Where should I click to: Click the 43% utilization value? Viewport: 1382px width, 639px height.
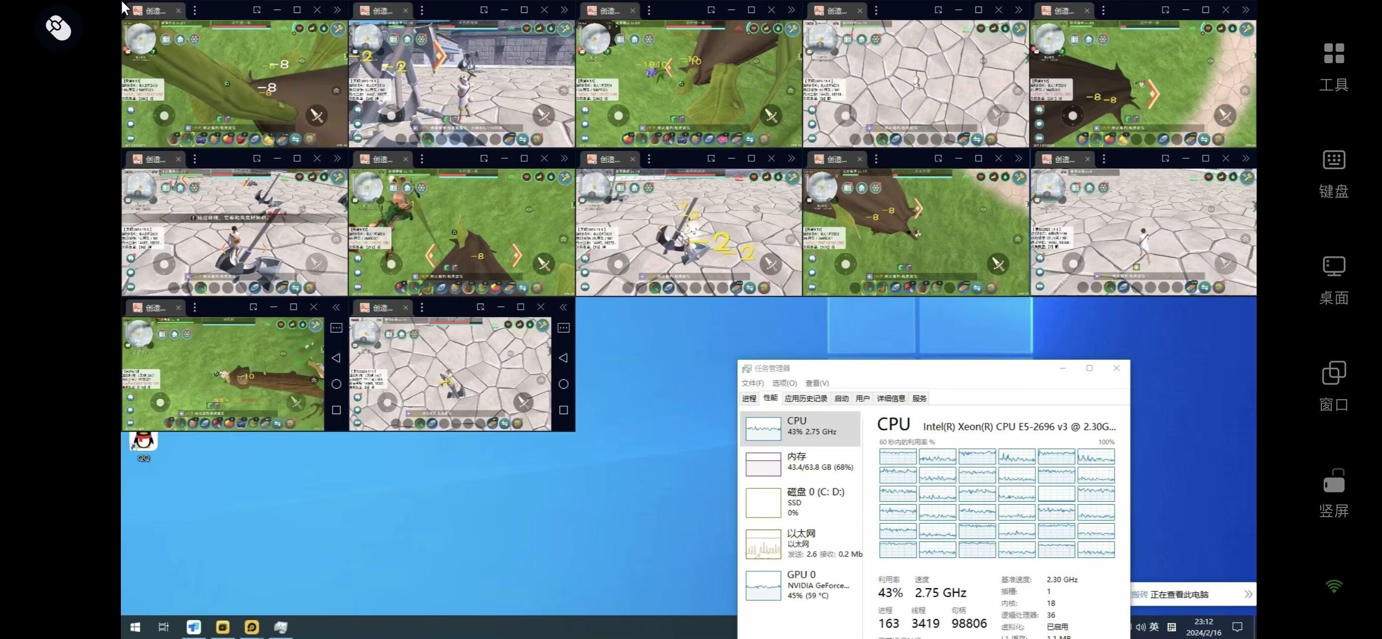tap(890, 593)
